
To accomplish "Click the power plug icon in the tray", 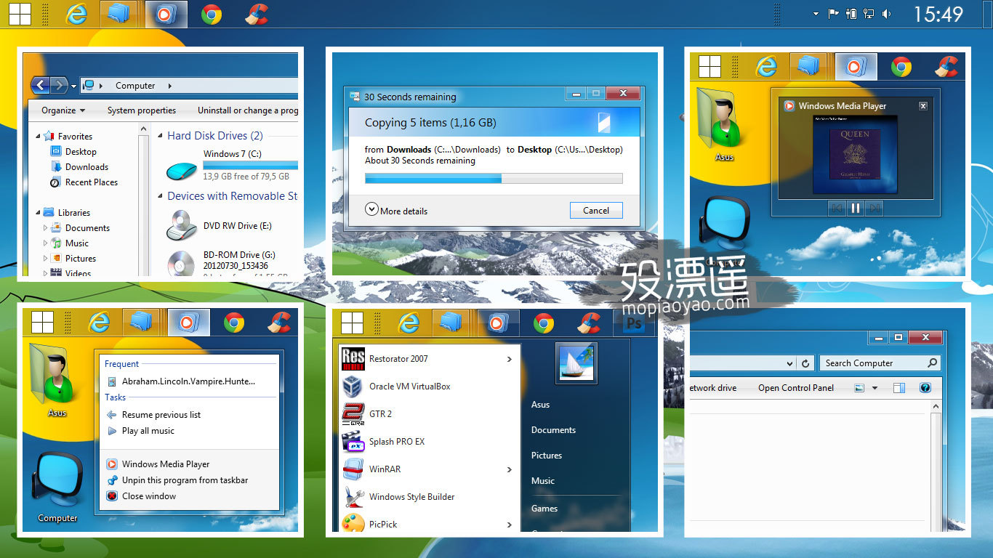I will tap(851, 13).
